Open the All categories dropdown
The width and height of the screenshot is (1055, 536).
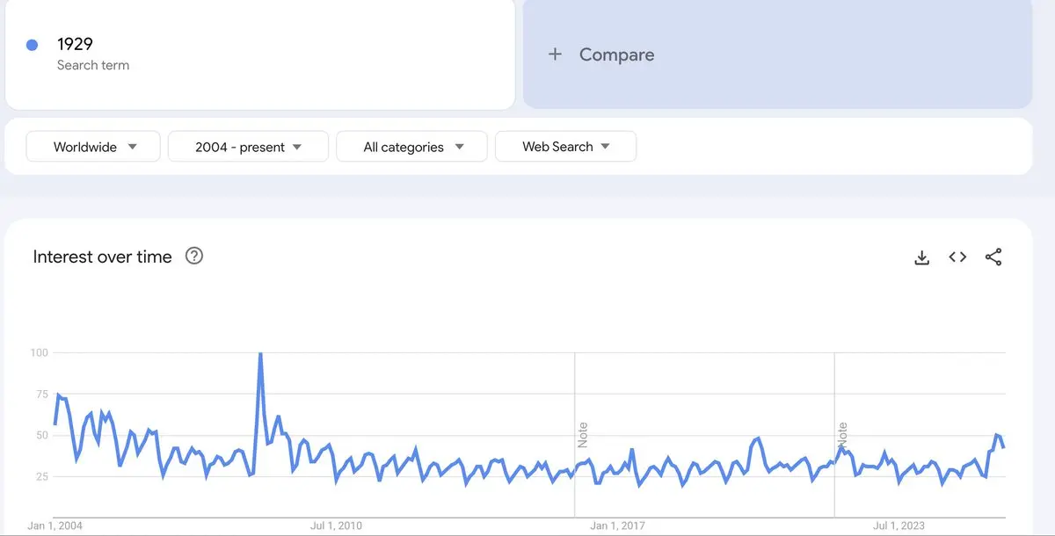411,147
